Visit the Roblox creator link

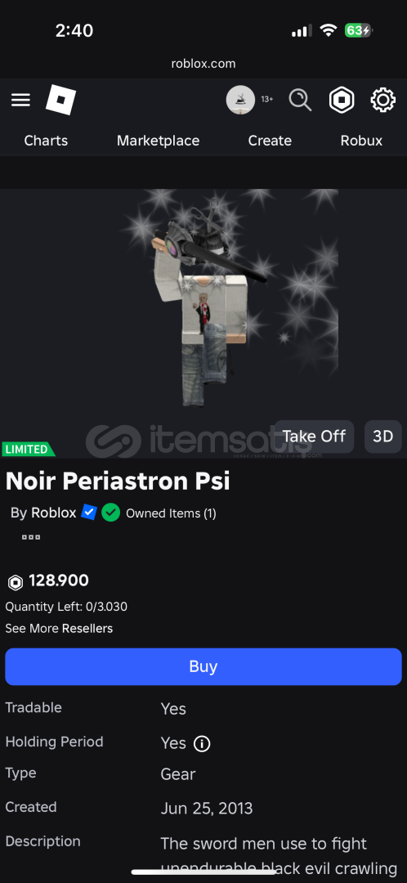(53, 513)
